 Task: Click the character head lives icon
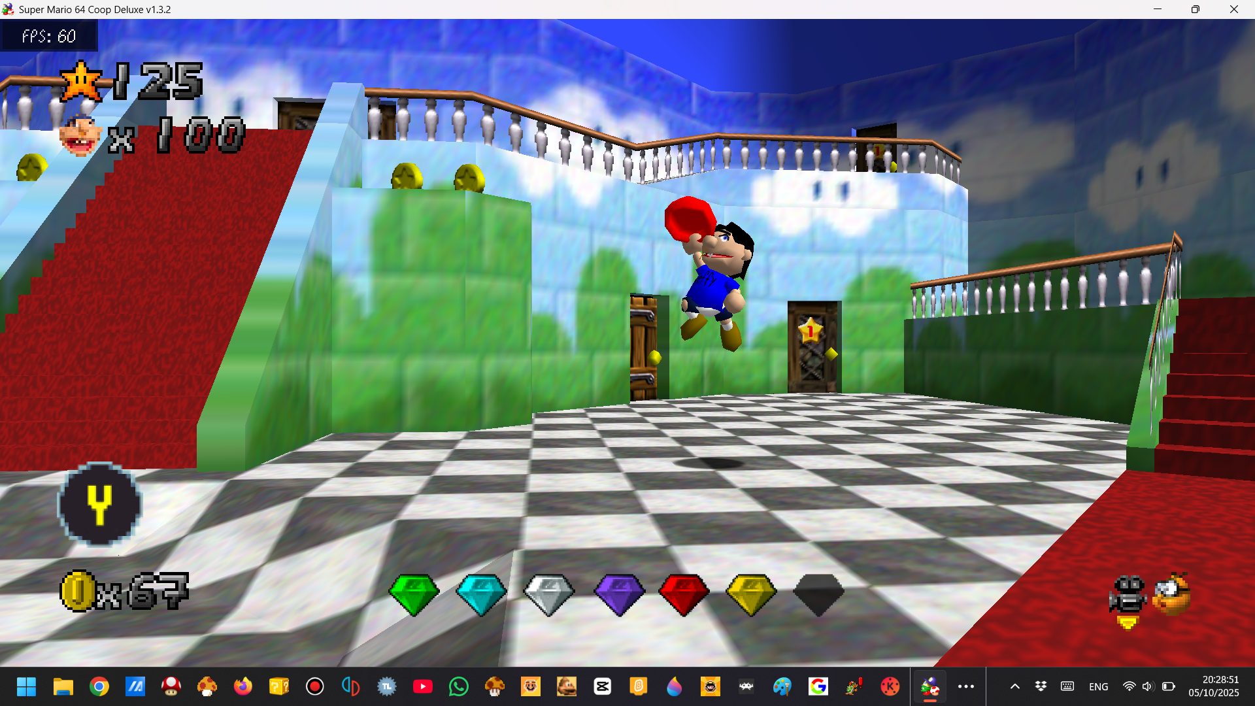(x=80, y=136)
